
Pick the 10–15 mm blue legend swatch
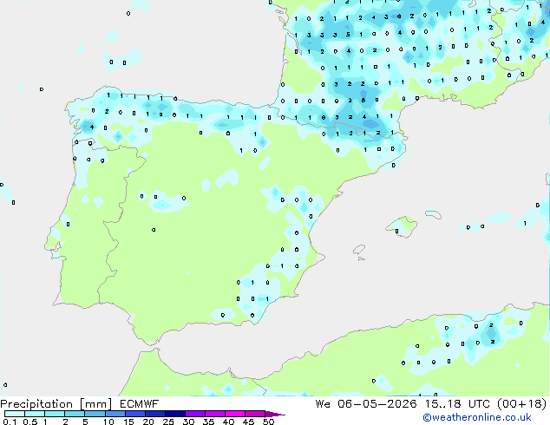point(115,414)
